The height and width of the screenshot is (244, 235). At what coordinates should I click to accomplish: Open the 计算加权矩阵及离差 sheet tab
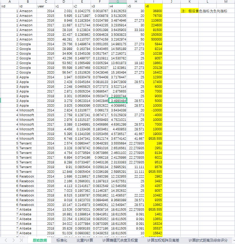(163, 240)
